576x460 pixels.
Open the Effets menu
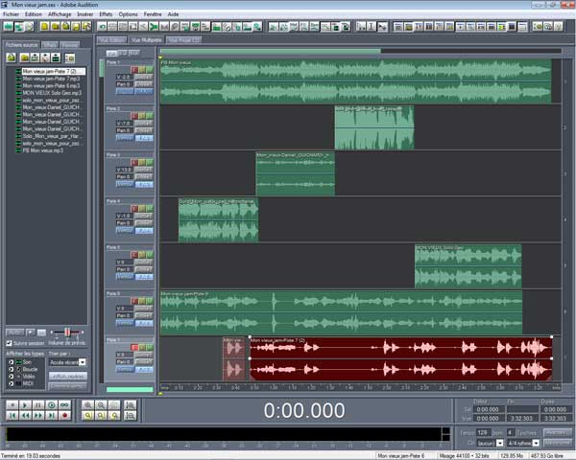tap(106, 14)
